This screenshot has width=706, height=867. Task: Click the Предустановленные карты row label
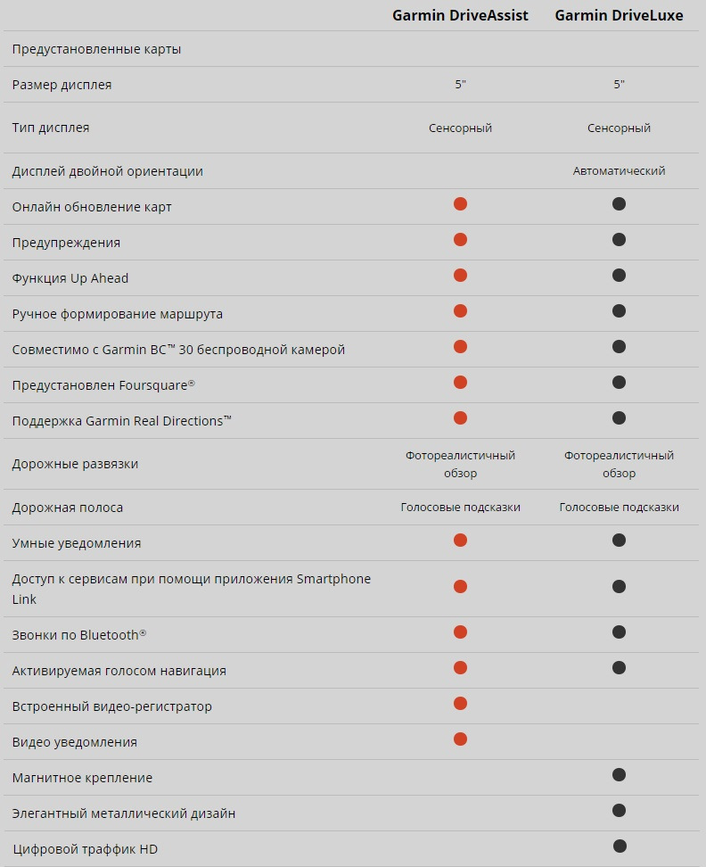pyautogui.click(x=96, y=49)
